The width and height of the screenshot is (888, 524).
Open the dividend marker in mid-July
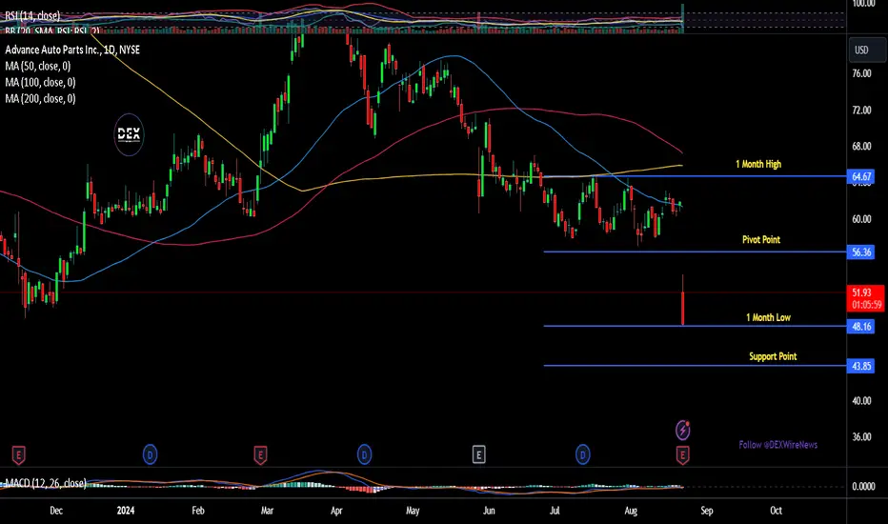583,454
